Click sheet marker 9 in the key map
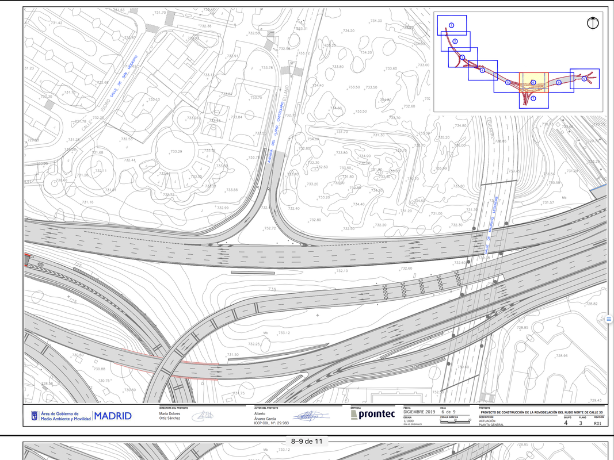The image size is (614, 460). [x=584, y=79]
